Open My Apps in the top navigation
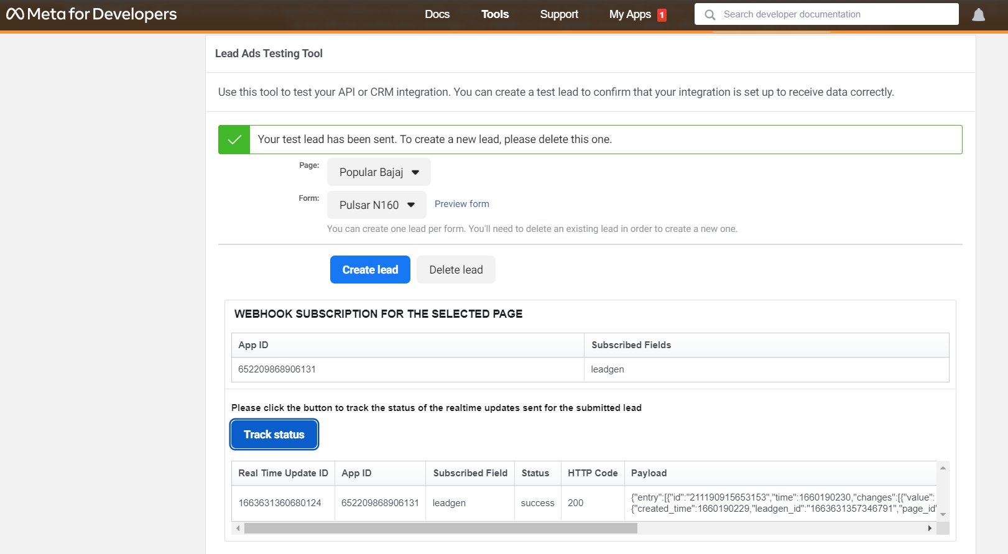Image resolution: width=1008 pixels, height=554 pixels. pyautogui.click(x=630, y=14)
